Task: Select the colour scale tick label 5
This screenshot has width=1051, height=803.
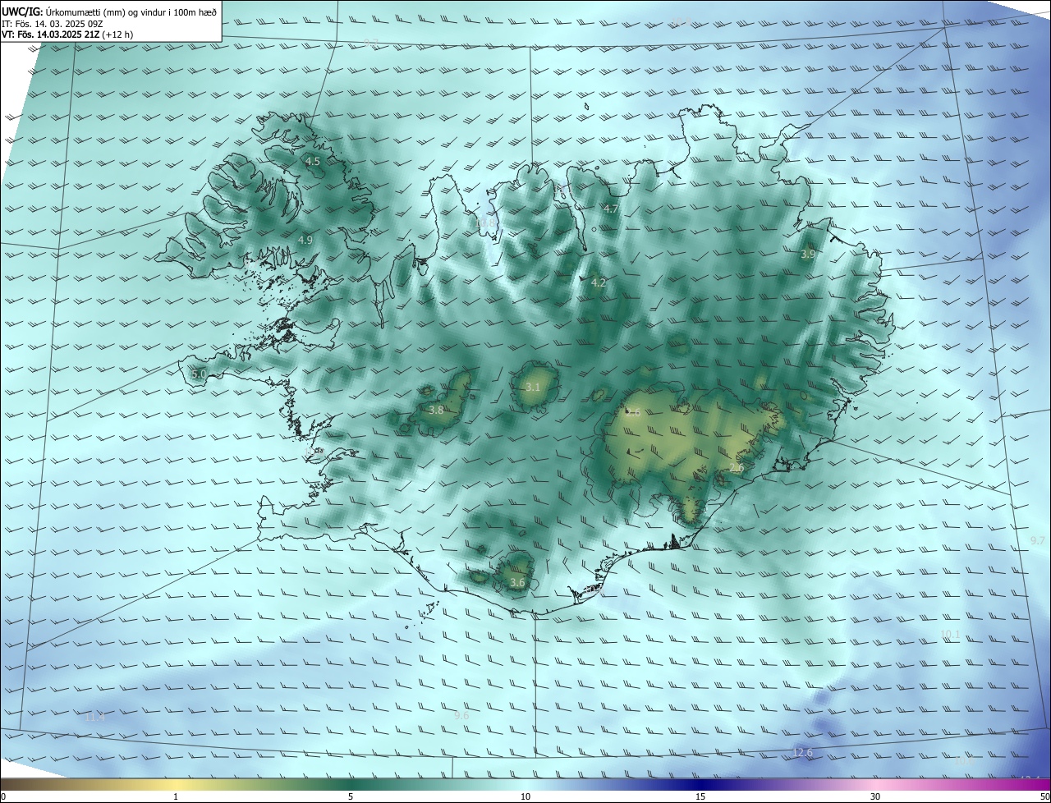Action: [351, 796]
